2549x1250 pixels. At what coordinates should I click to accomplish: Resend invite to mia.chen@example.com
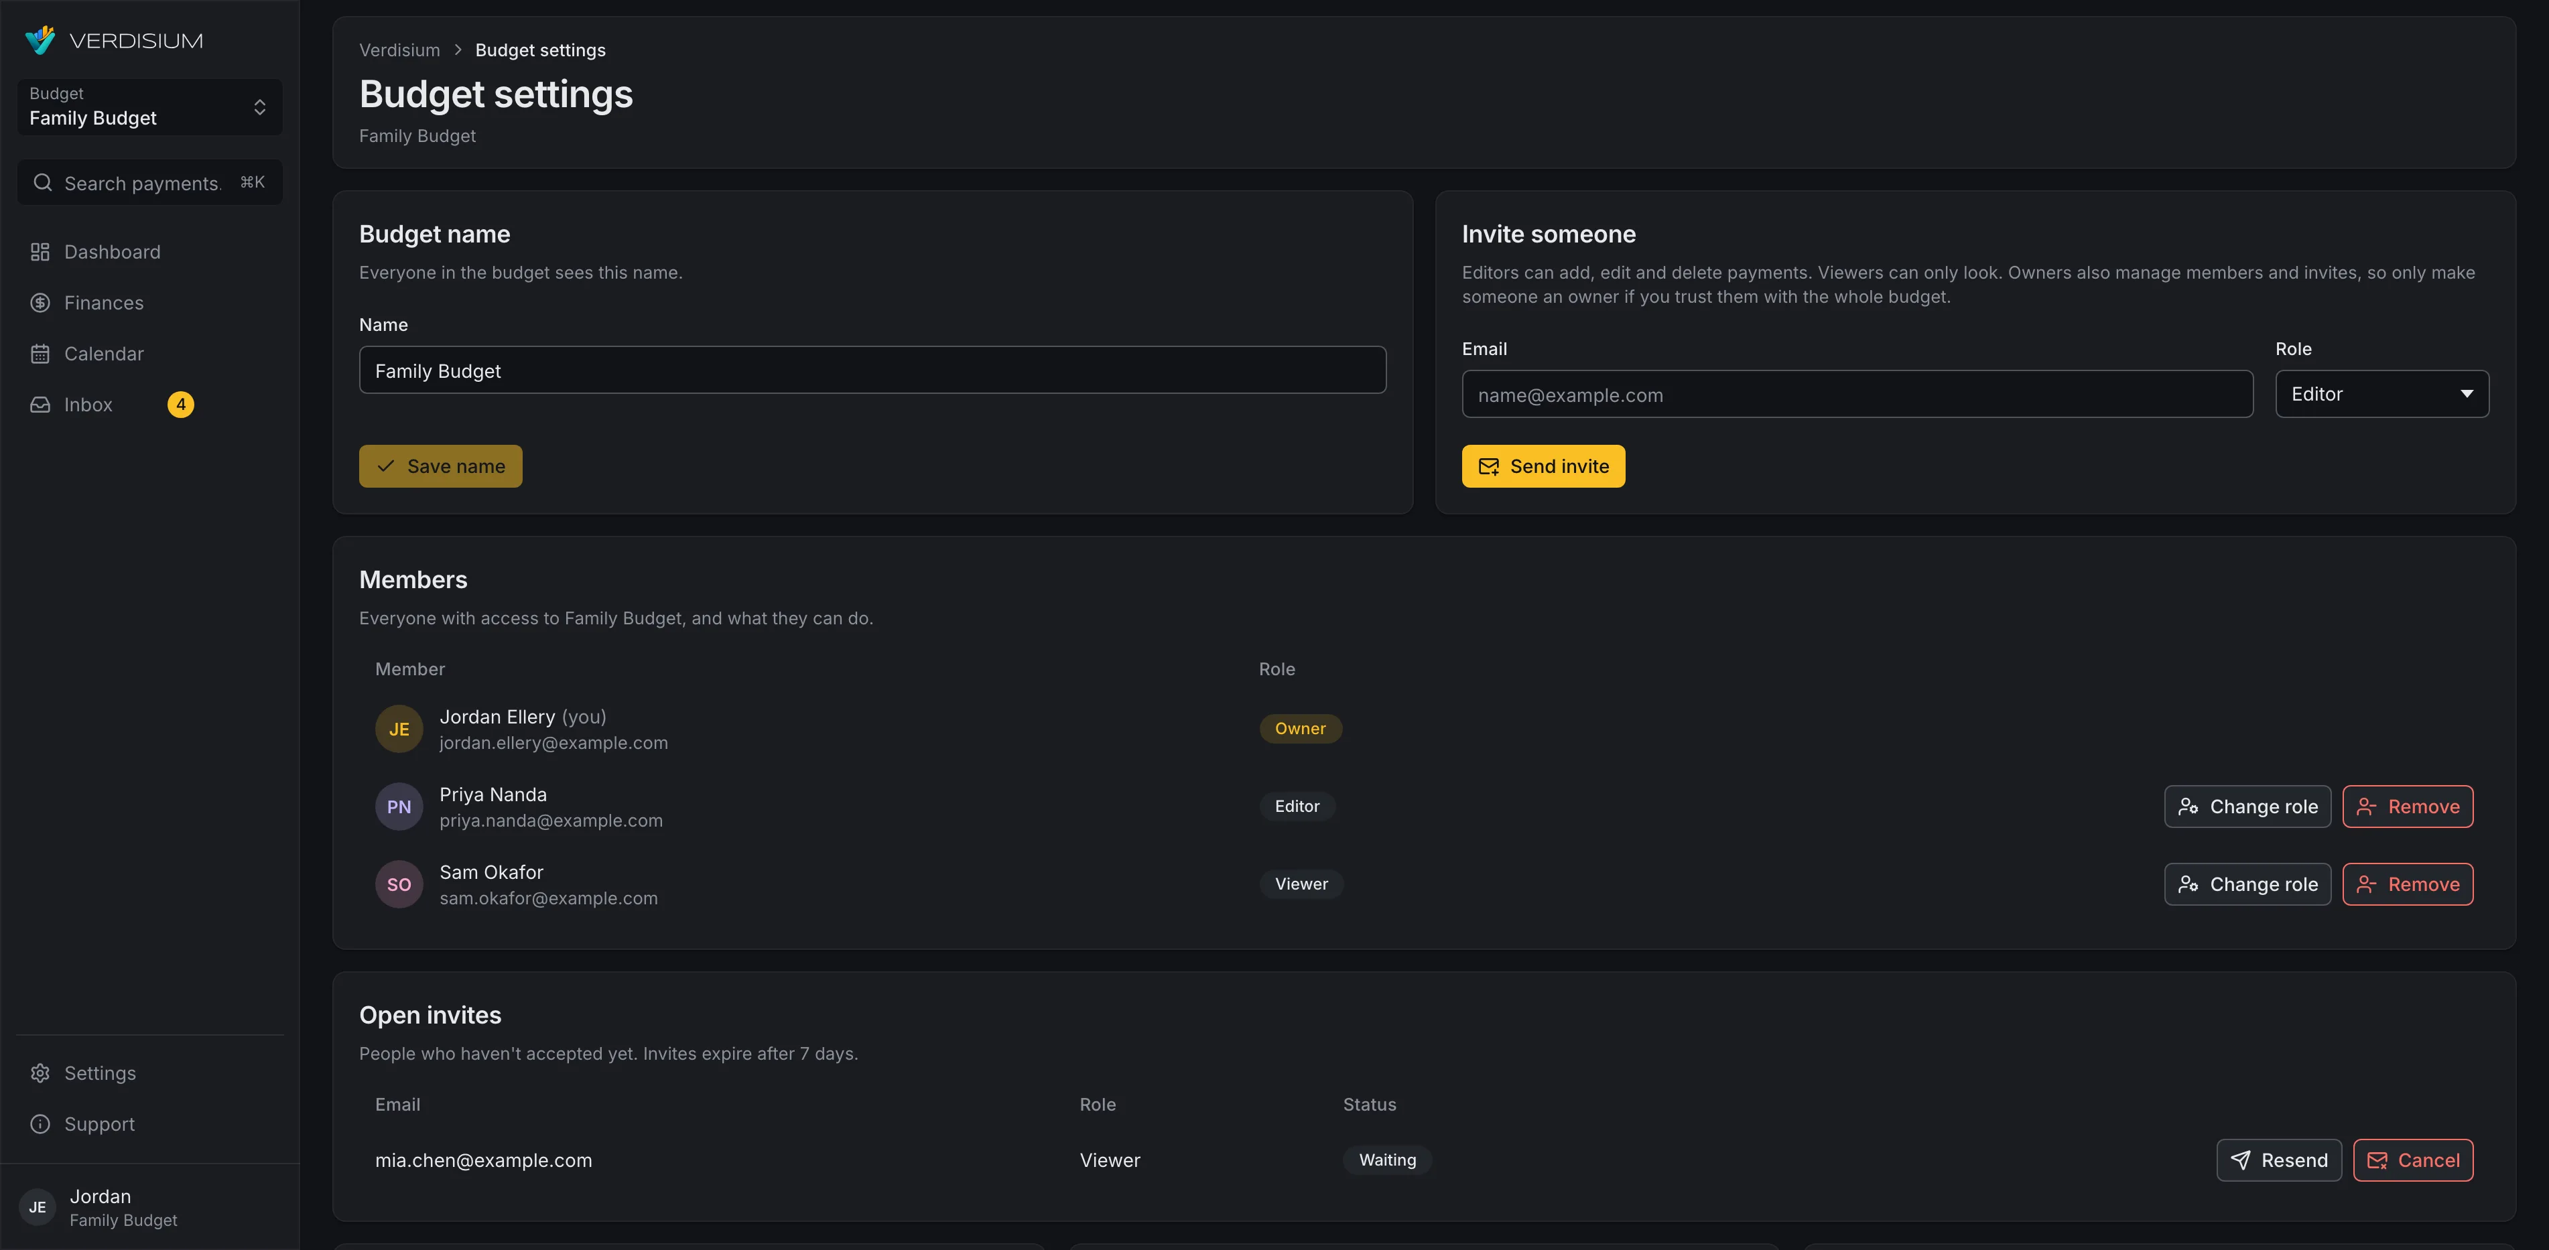point(2279,1160)
